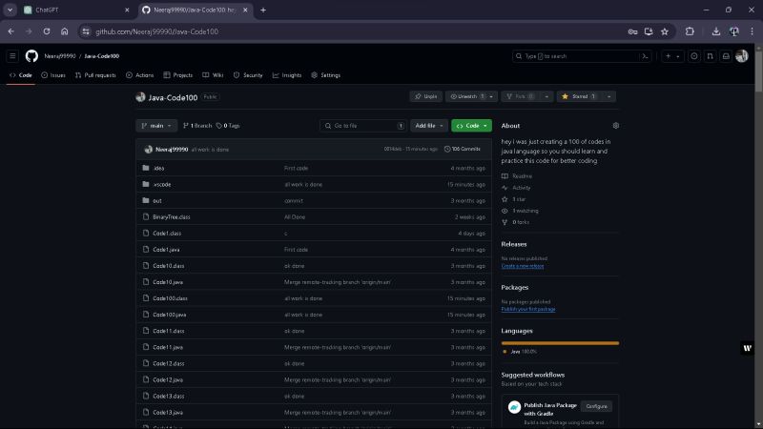Open browser extensions puzzle icon
The image size is (763, 429).
(x=690, y=31)
